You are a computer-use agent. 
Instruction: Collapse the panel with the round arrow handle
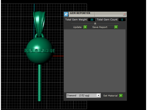95,24
